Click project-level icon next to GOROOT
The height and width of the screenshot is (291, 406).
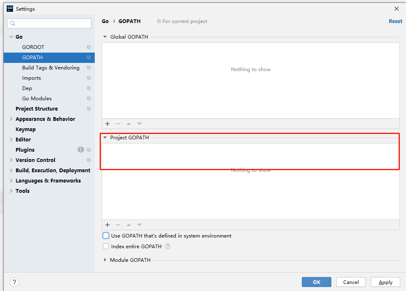89,47
